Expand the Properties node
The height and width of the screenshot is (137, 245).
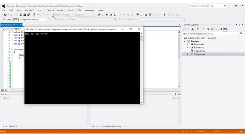(187, 45)
